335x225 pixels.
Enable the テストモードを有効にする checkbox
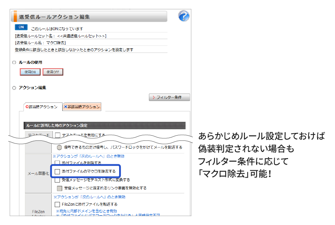[x=58, y=135]
